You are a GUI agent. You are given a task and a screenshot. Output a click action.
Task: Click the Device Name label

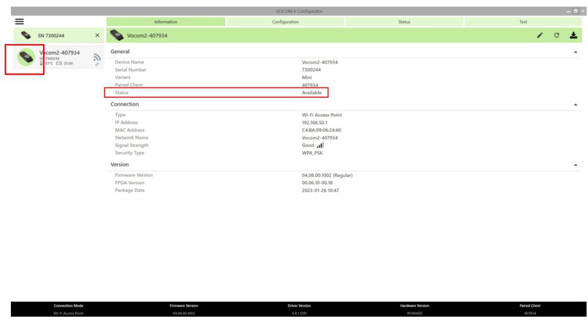pyautogui.click(x=129, y=62)
